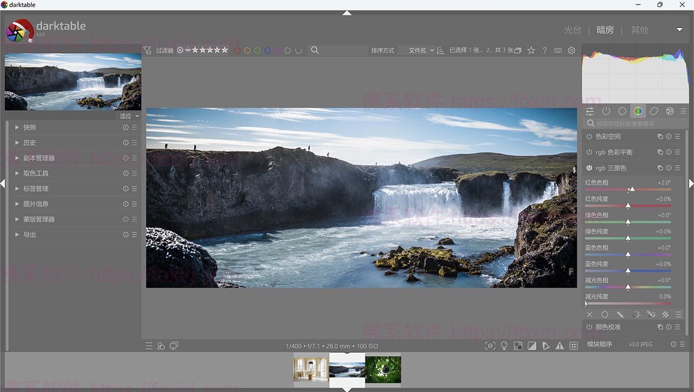
Task: Open the rgb 三原色 presets hamburger menu
Action: [x=677, y=168]
